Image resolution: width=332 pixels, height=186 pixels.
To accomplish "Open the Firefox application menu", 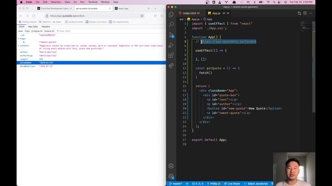I will pos(162,16).
